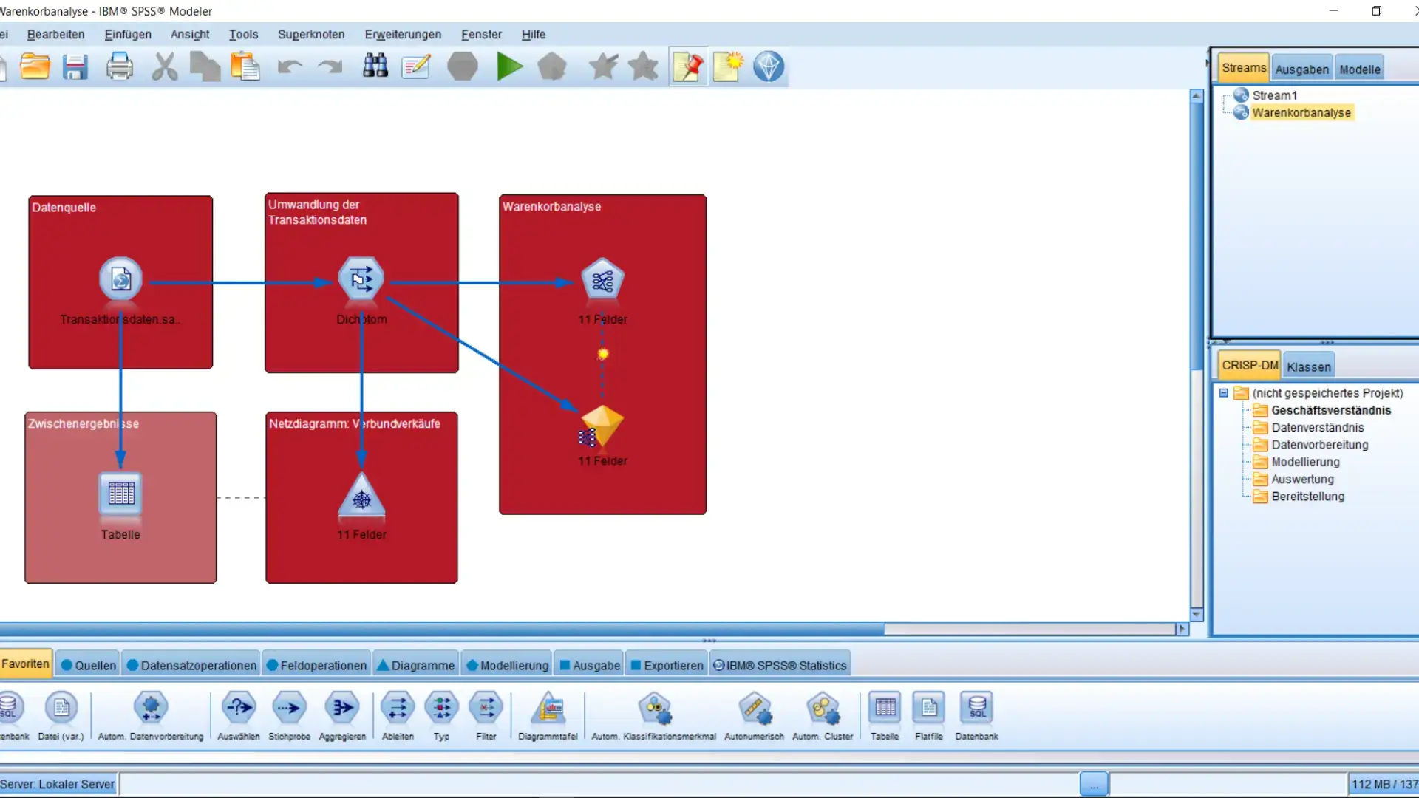The image size is (1419, 798).
Task: Save the stream with the floppy disk icon
Action: click(75, 66)
